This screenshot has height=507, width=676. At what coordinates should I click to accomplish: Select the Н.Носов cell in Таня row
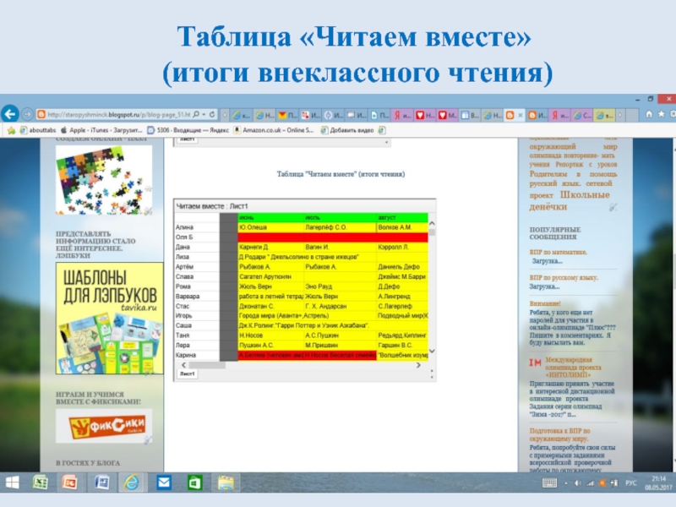tap(270, 335)
